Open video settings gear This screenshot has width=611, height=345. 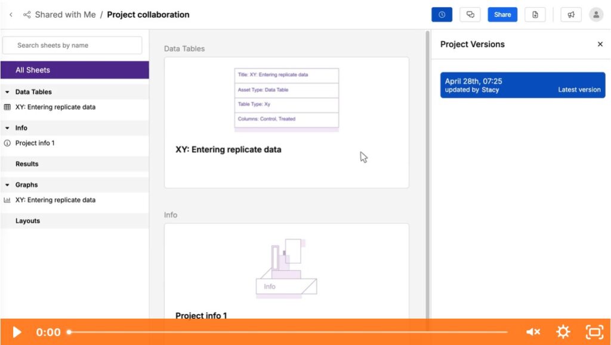pos(563,332)
